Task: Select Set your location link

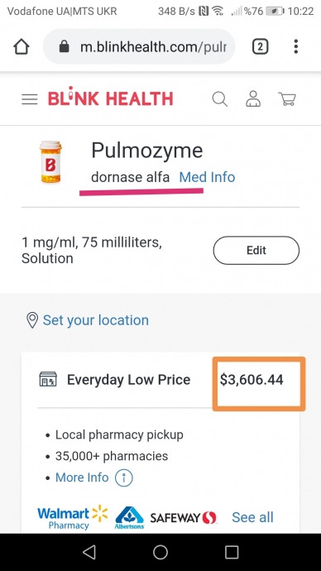Action: [96, 320]
